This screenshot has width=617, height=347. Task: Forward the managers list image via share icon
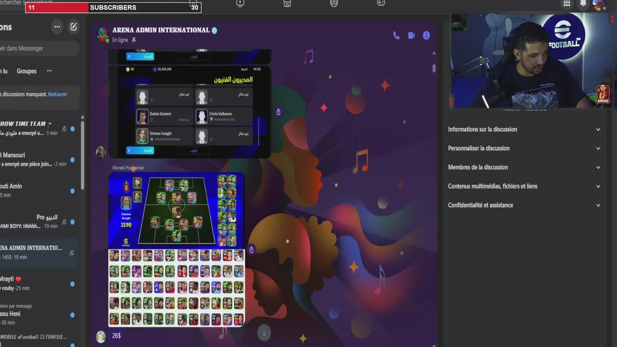[x=278, y=112]
